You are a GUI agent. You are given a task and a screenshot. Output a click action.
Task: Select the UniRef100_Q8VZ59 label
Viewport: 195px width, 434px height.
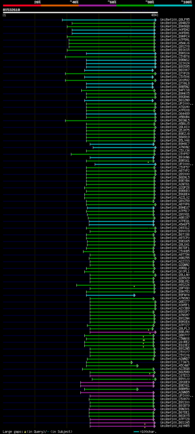point(175,201)
